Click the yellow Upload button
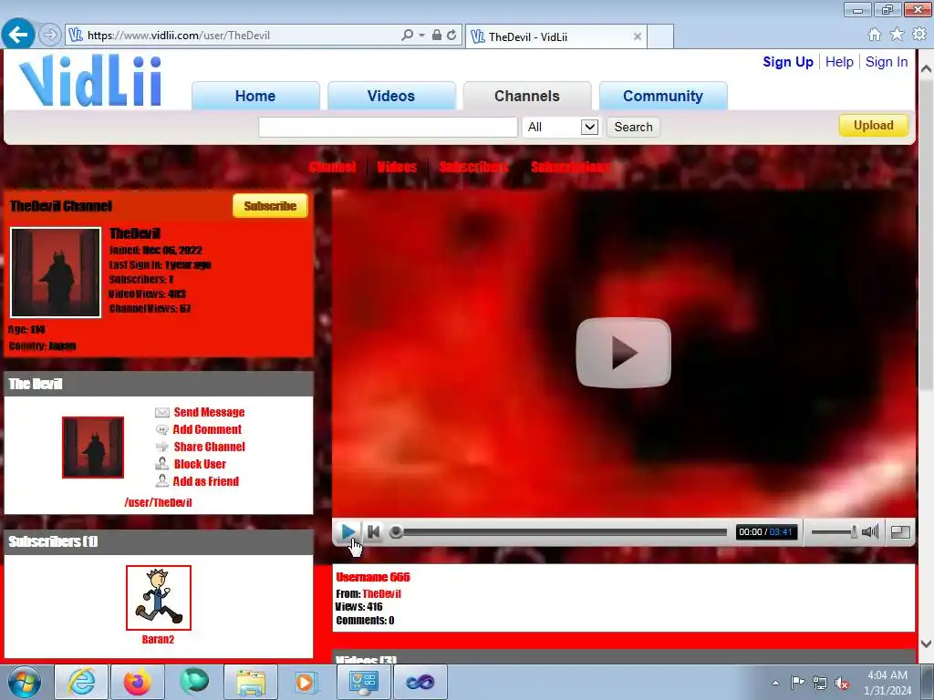This screenshot has height=700, width=934. pyautogui.click(x=873, y=125)
